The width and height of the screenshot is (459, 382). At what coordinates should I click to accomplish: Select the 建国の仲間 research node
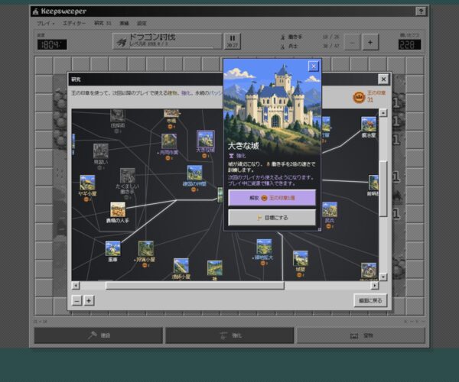(x=194, y=173)
